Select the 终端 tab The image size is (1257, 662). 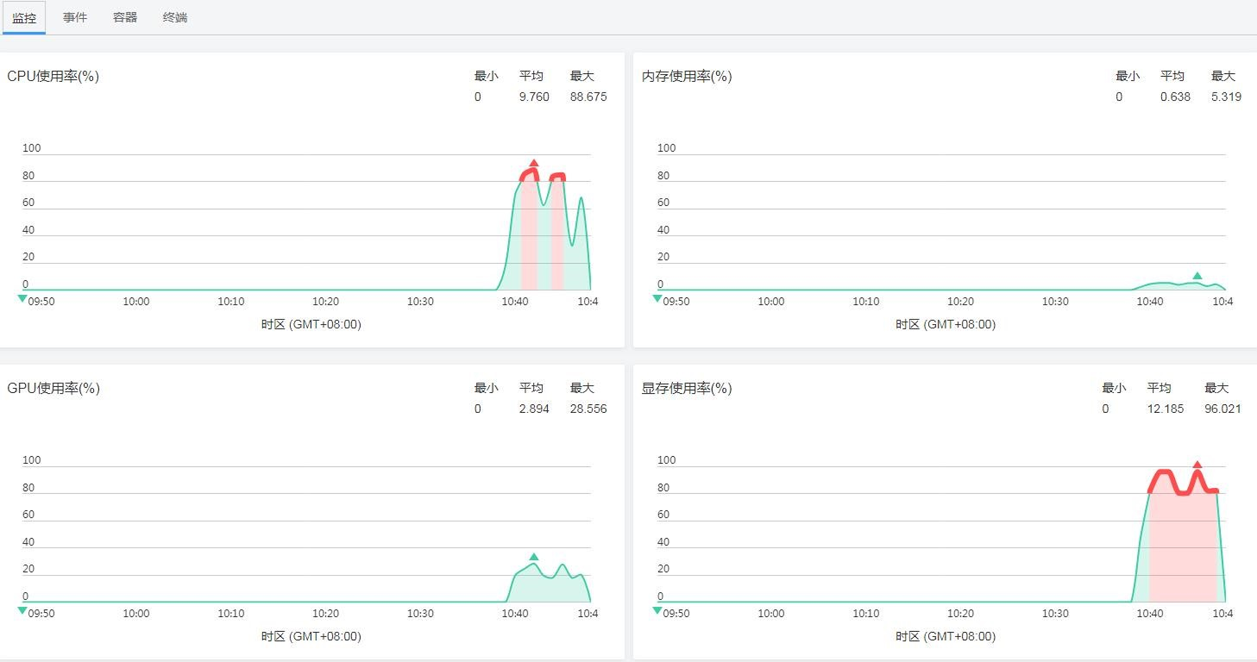(175, 18)
